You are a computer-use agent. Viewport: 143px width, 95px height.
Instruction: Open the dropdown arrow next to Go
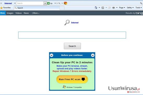[55, 3]
